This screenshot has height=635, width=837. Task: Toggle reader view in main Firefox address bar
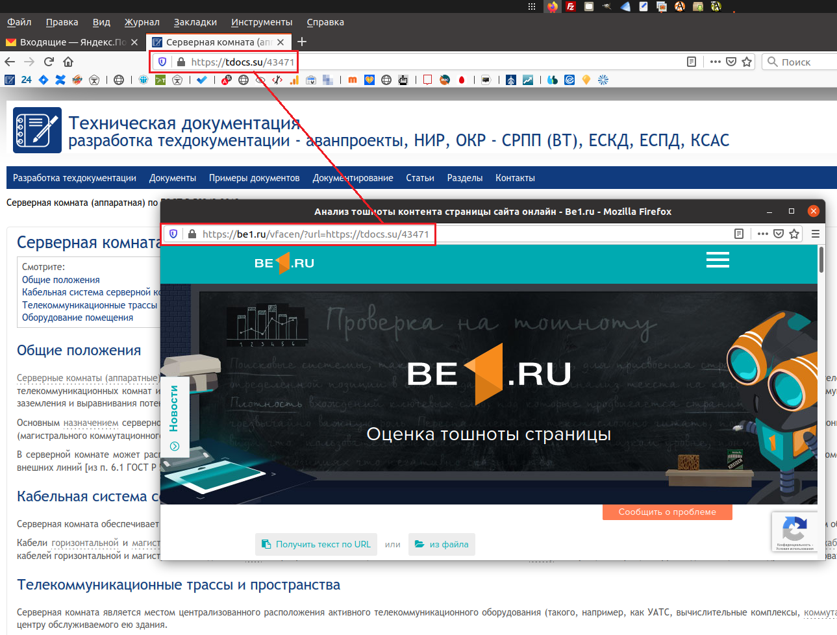pos(692,62)
